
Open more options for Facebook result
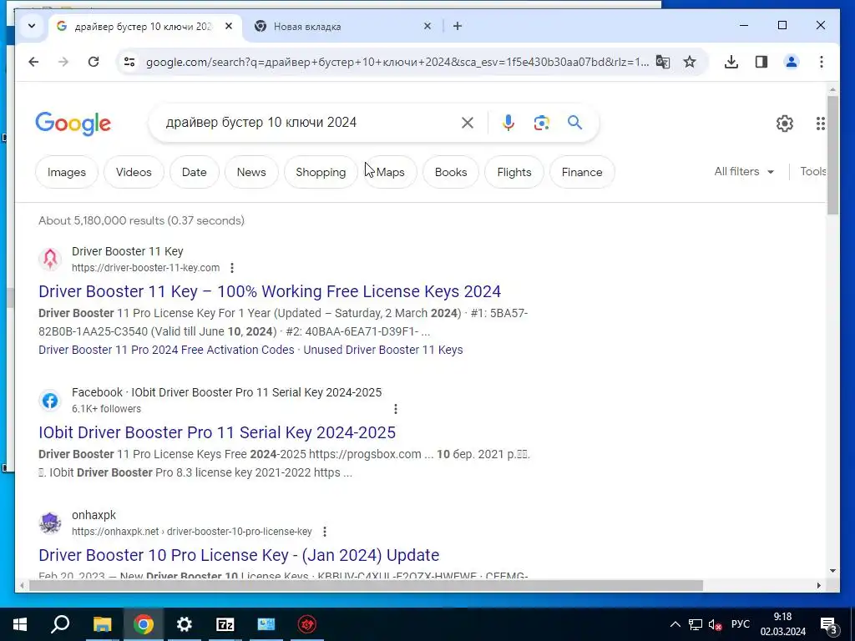396,409
